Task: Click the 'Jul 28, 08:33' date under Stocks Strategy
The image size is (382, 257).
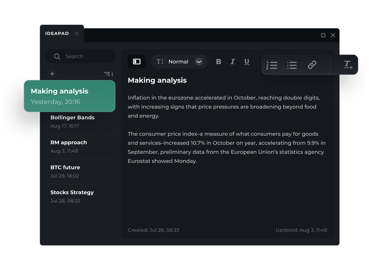Action: (x=65, y=201)
